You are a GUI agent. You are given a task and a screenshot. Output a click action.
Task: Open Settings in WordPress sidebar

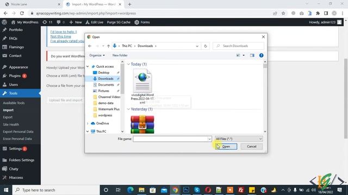15,148
